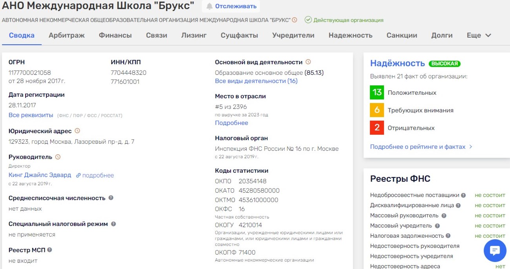Click ОКОПФ code 71400
Viewport: 510px width, 269px height.
[247, 253]
